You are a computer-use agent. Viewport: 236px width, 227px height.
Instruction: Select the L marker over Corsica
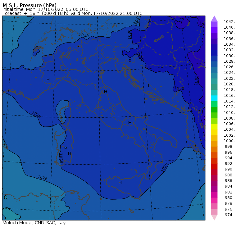point(65,107)
